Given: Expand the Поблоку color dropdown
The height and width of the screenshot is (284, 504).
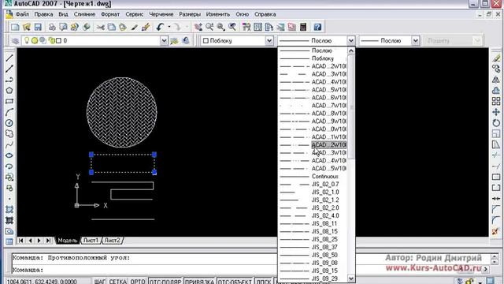Looking at the screenshot, I should point(269,41).
